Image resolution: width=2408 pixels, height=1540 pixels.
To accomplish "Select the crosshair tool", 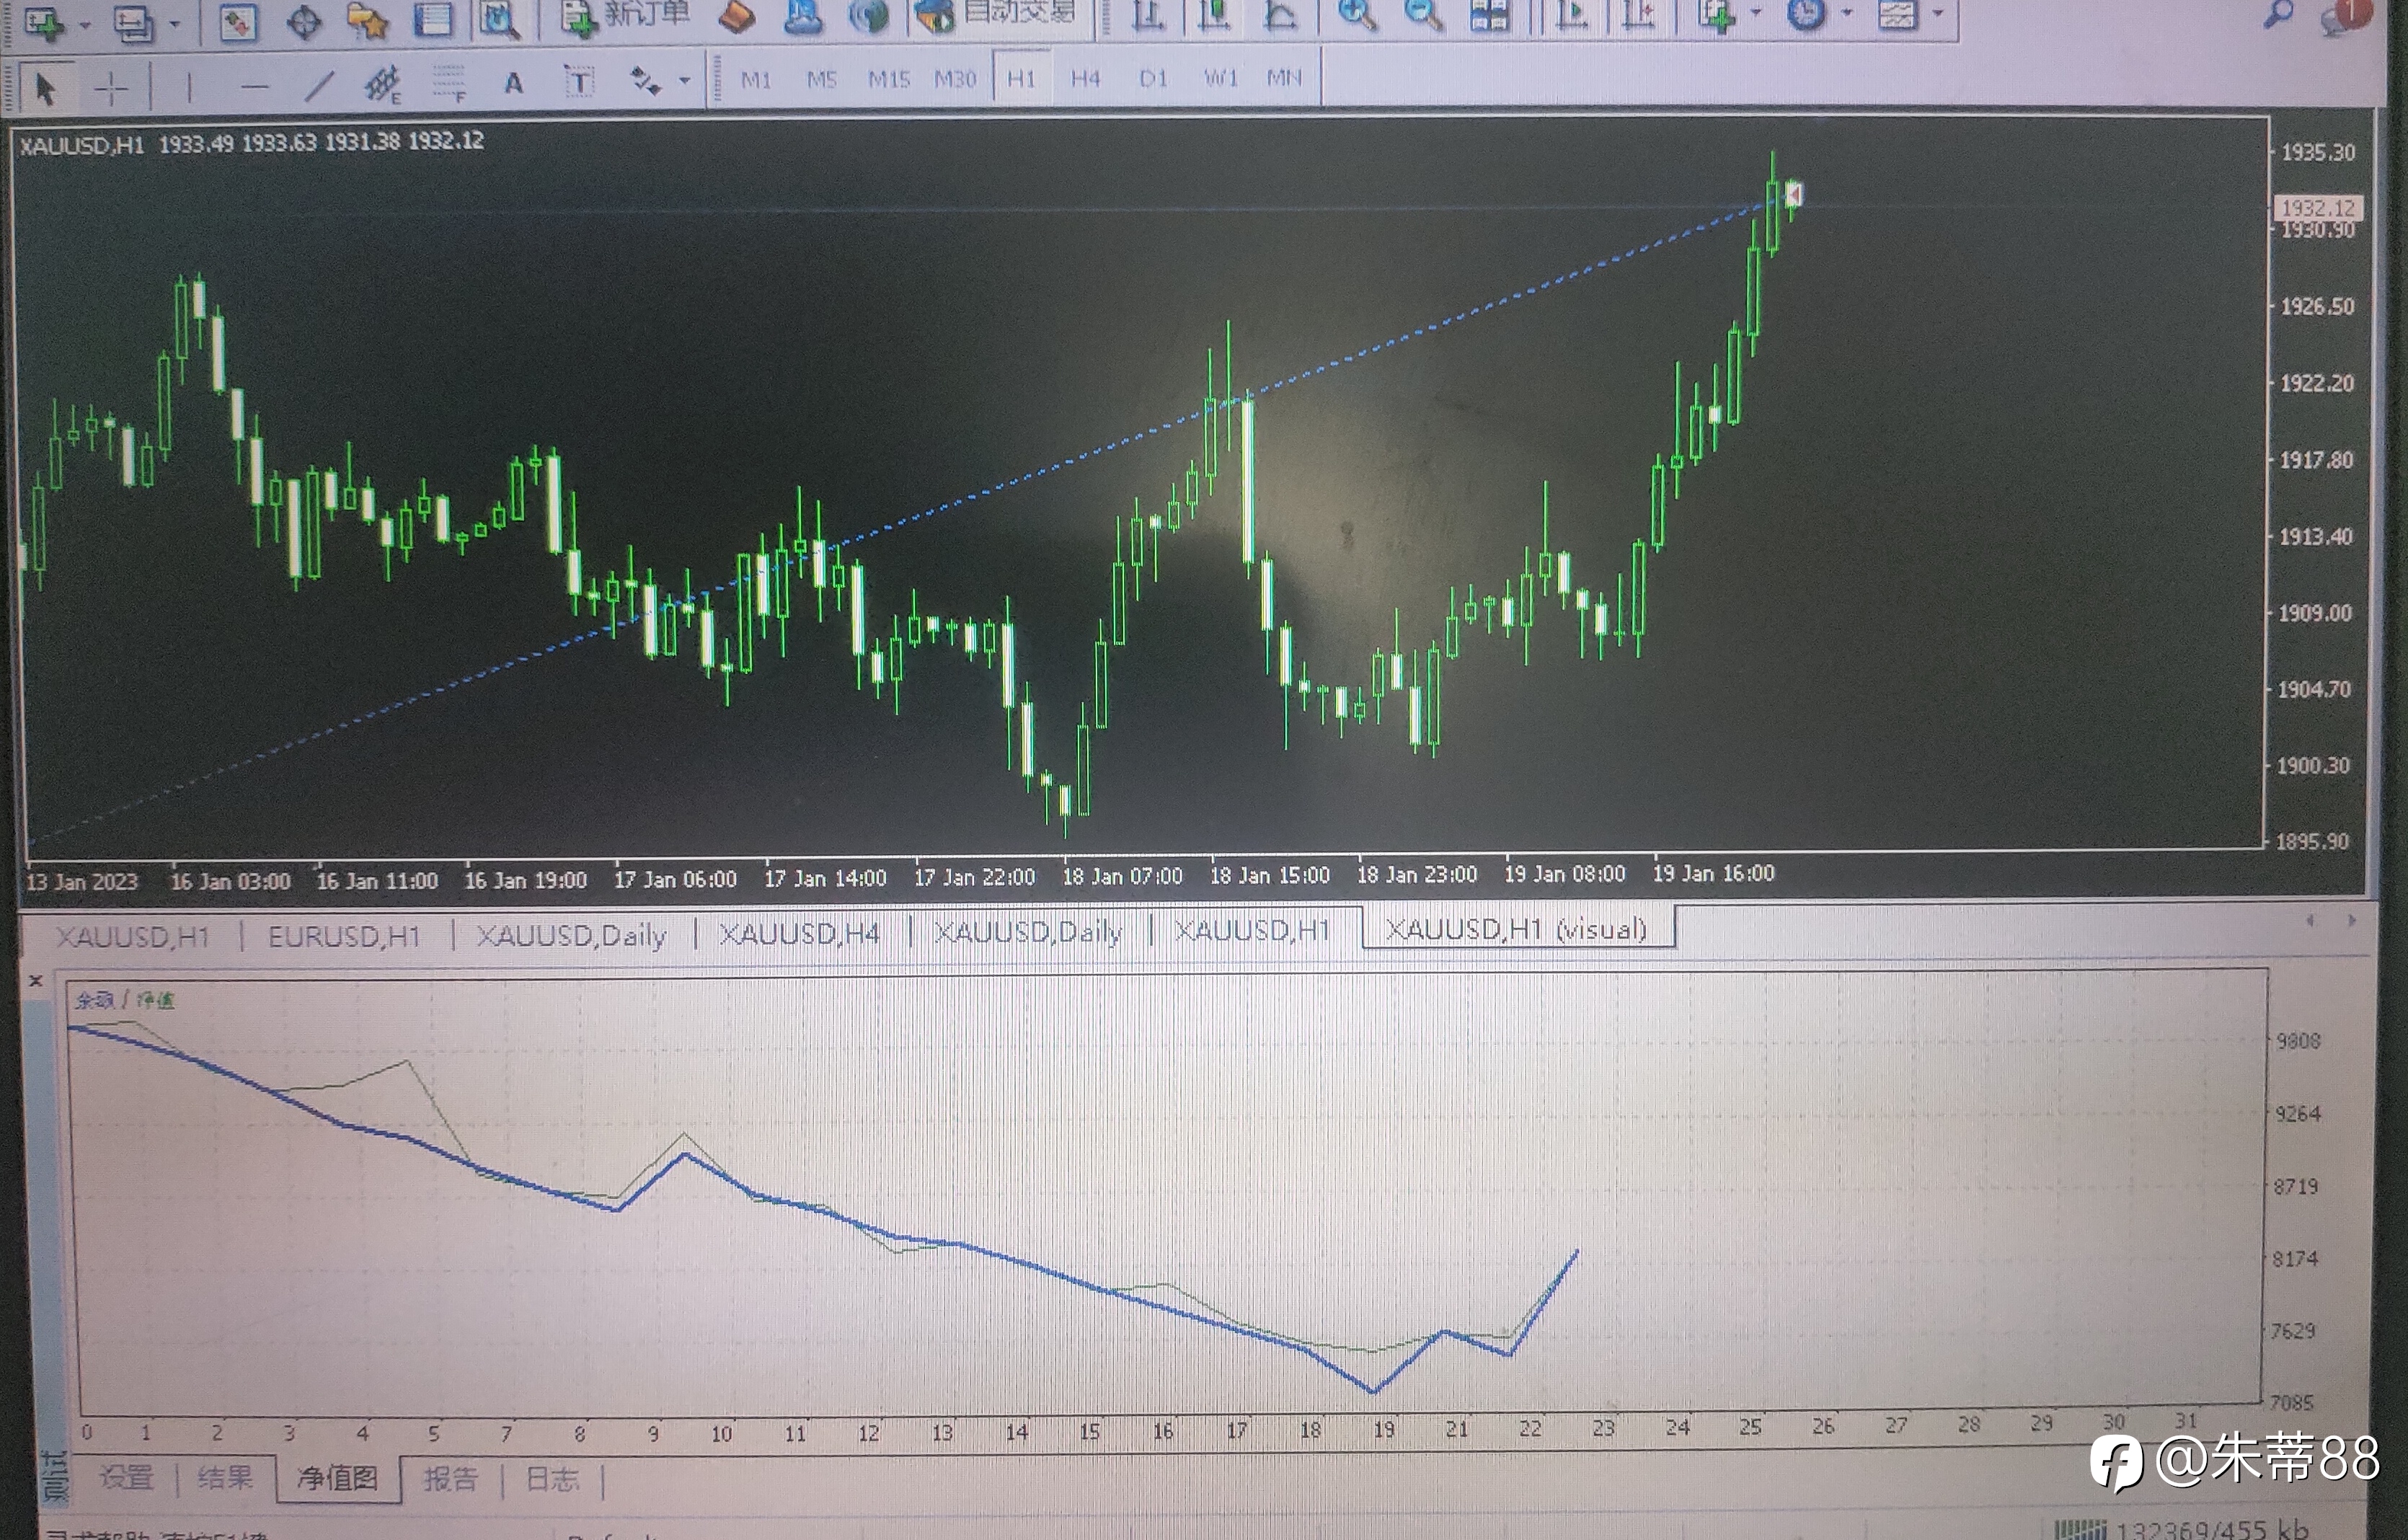I will tap(111, 89).
